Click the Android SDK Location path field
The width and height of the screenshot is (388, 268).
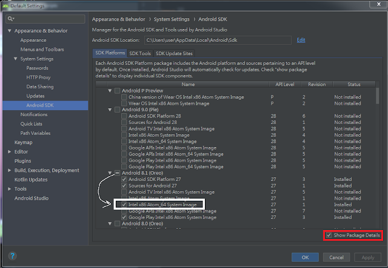tap(218, 40)
